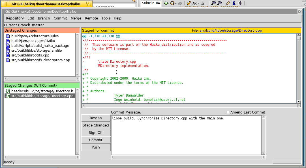Click file icon beside build/jam/packages/Haiku
This screenshot has width=306, height=168.
[x=8, y=41]
